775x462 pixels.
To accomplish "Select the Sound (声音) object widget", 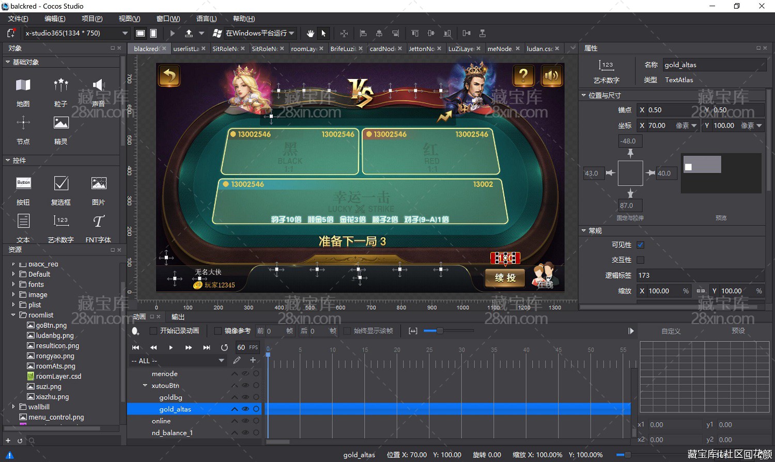I will coord(99,92).
